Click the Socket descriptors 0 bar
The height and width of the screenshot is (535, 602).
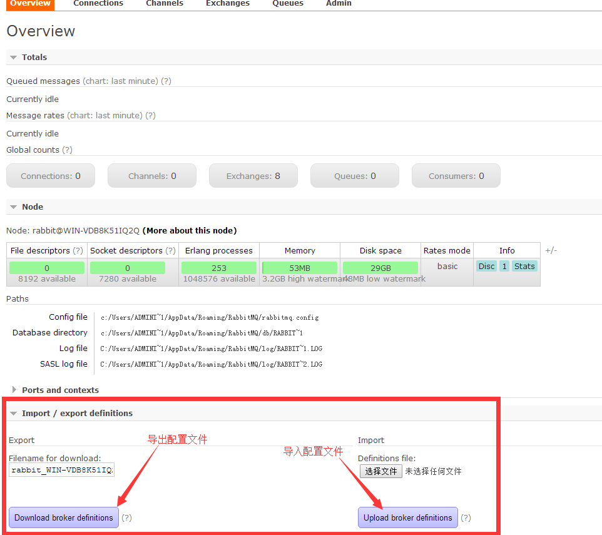point(128,268)
